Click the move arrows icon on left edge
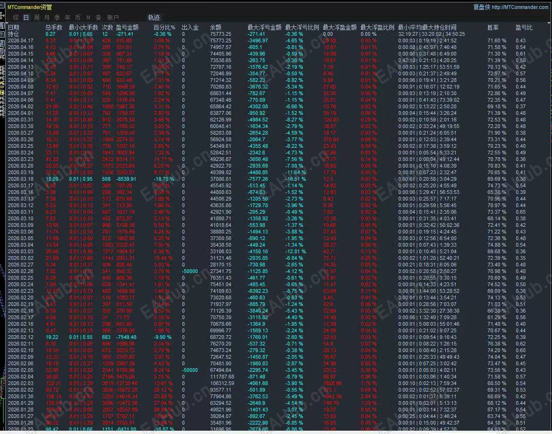This screenshot has height=434, width=552. coord(2,16)
